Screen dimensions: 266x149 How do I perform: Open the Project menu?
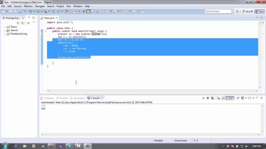point(60,6)
